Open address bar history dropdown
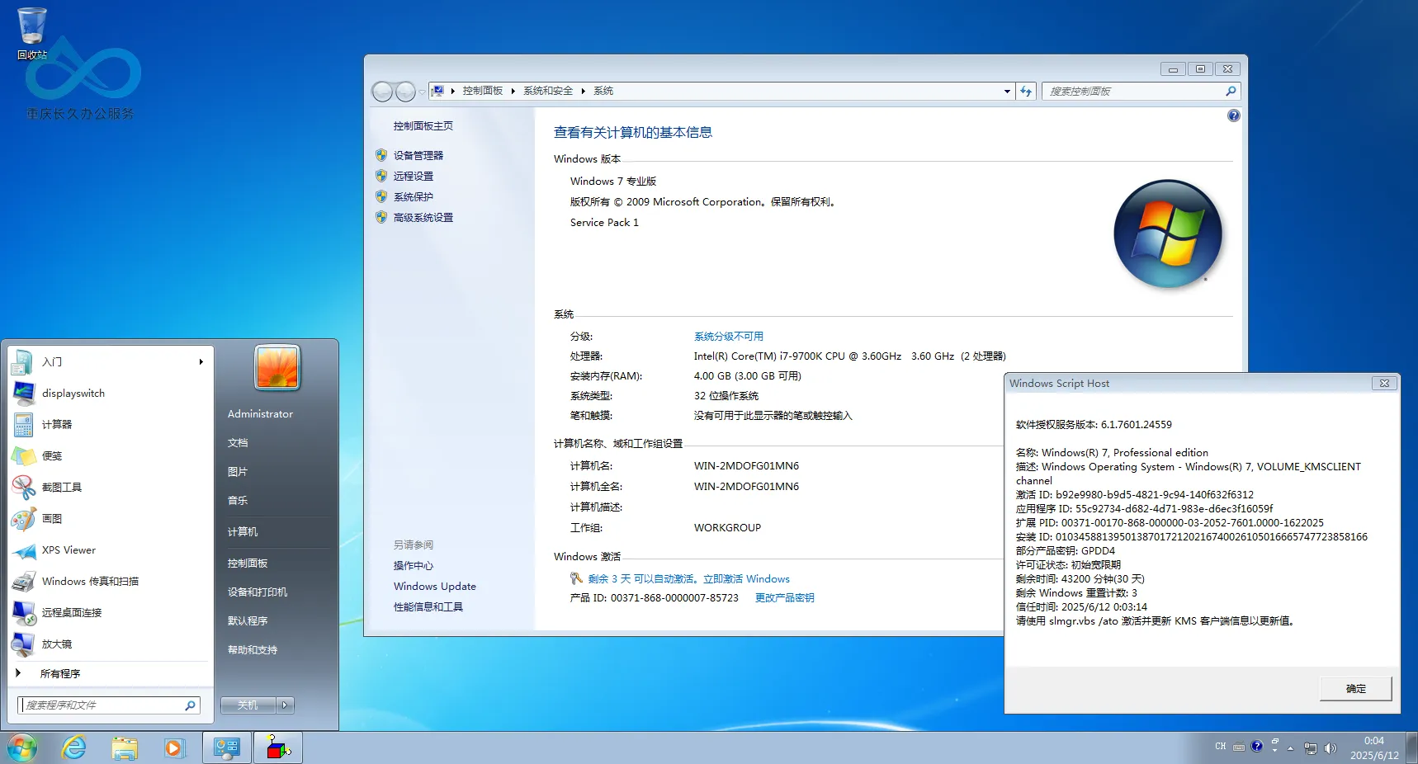The height and width of the screenshot is (764, 1418). [x=1007, y=92]
